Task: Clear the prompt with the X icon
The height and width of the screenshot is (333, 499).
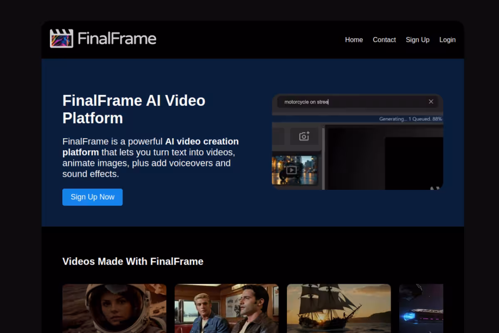Action: [431, 102]
